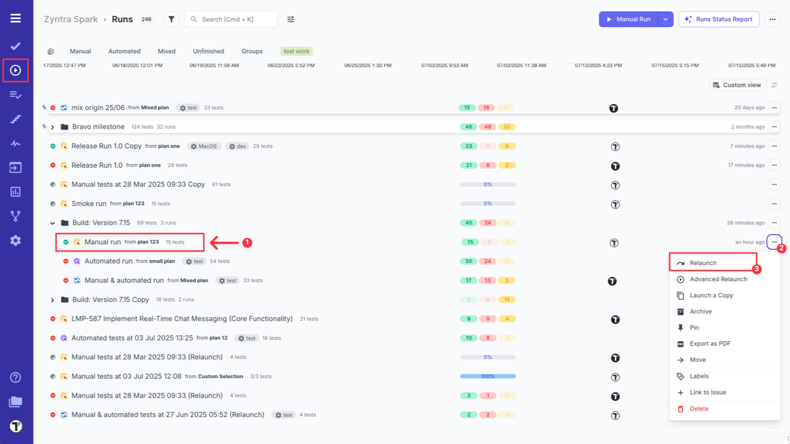
Task: Open the Runs Status Report
Action: (718, 19)
